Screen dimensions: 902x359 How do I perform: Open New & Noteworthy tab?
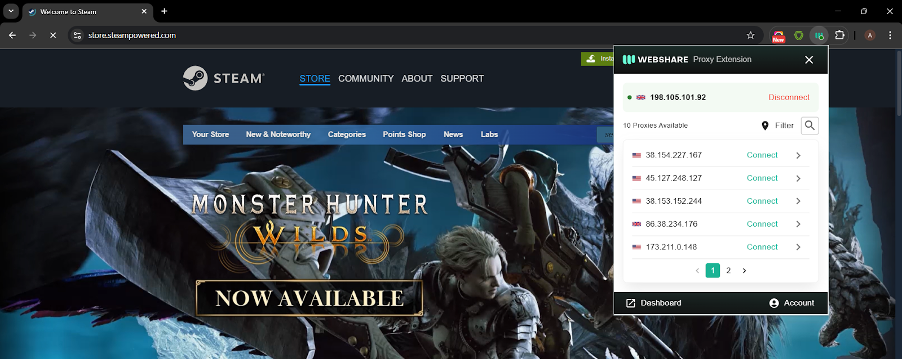278,134
